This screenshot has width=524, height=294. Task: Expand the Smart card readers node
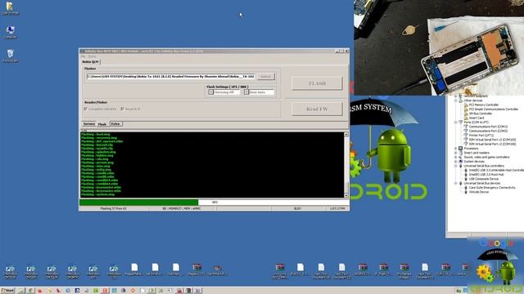coord(456,153)
